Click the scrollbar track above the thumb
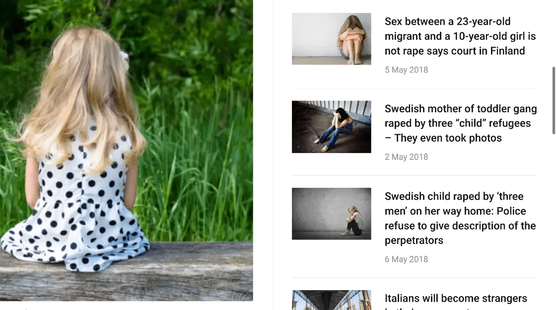 (554, 33)
